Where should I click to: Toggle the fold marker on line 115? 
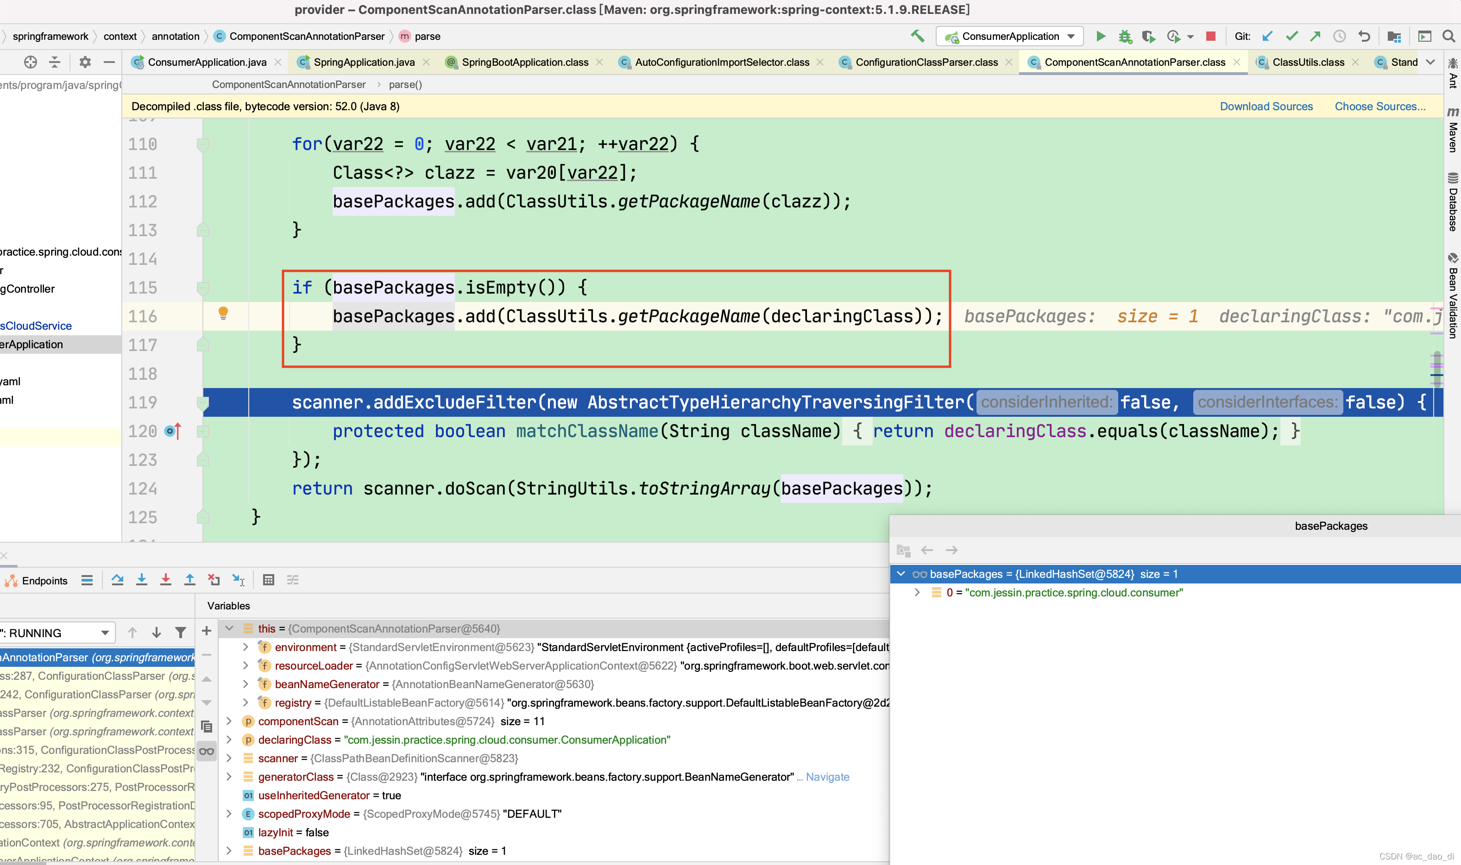(x=202, y=288)
